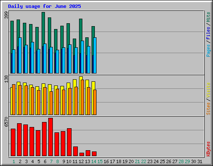Click the orange sites bar for day 14
Screen dimensions: 213x166
[95, 103]
